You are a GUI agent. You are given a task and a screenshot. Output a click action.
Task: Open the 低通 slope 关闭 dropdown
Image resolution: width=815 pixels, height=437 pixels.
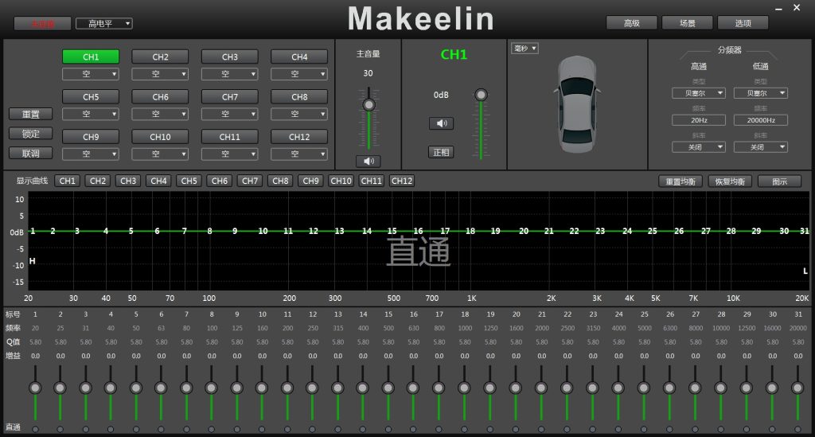(x=760, y=147)
